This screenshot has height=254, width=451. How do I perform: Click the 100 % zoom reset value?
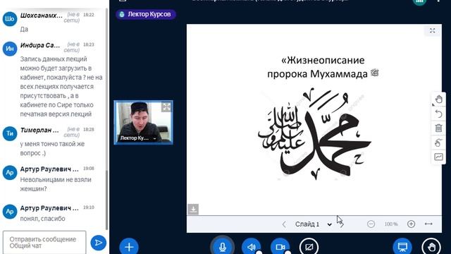(391, 224)
